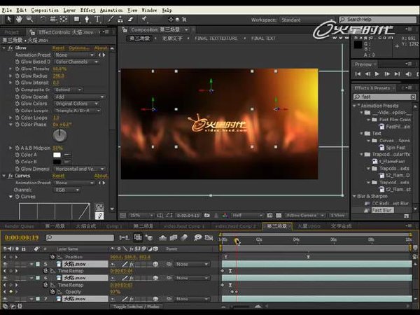The image size is (420, 315).
Task: Toggle the Curves bezier curve tool
Action: 99,207
